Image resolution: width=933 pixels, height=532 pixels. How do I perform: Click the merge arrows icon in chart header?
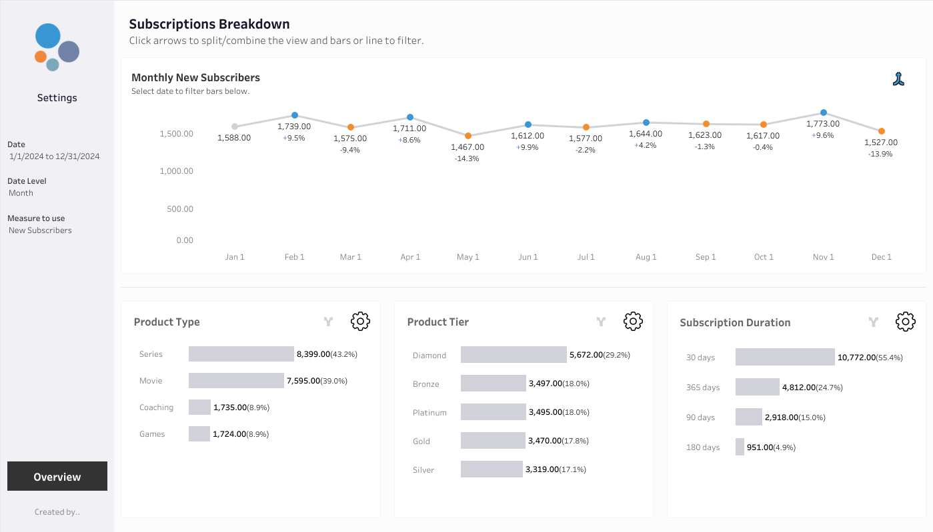(898, 79)
